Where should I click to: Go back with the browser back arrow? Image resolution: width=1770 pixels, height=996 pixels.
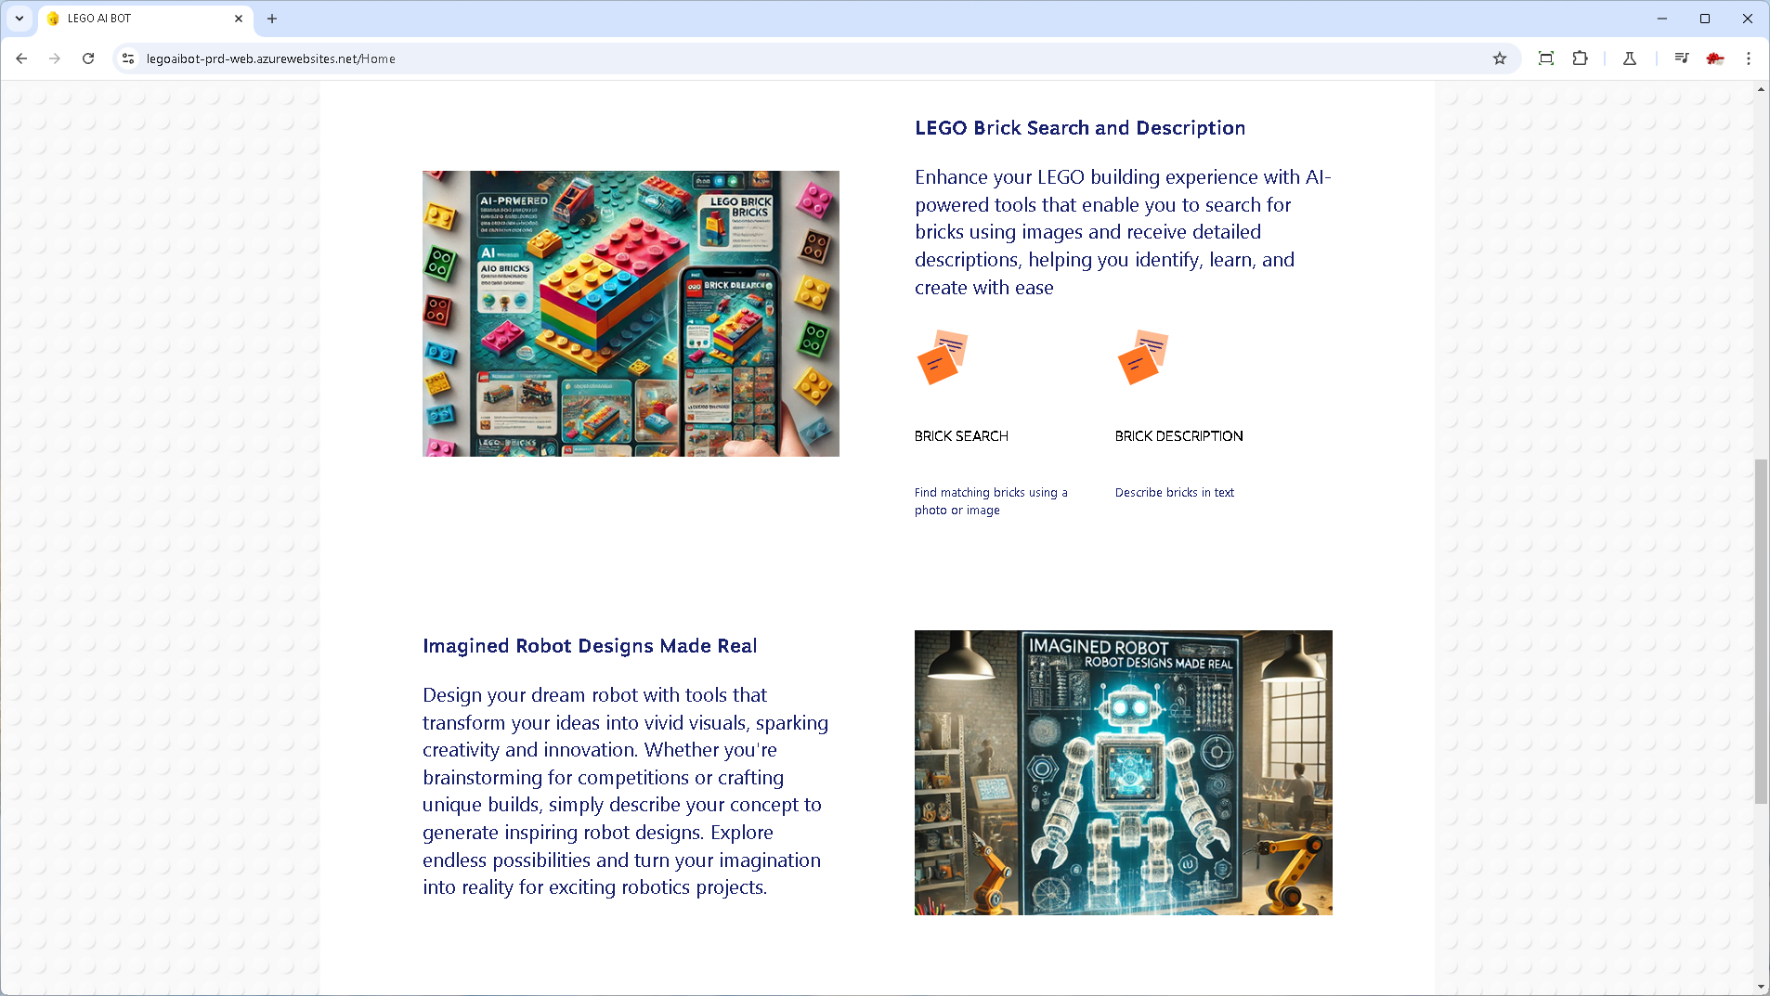point(21,58)
